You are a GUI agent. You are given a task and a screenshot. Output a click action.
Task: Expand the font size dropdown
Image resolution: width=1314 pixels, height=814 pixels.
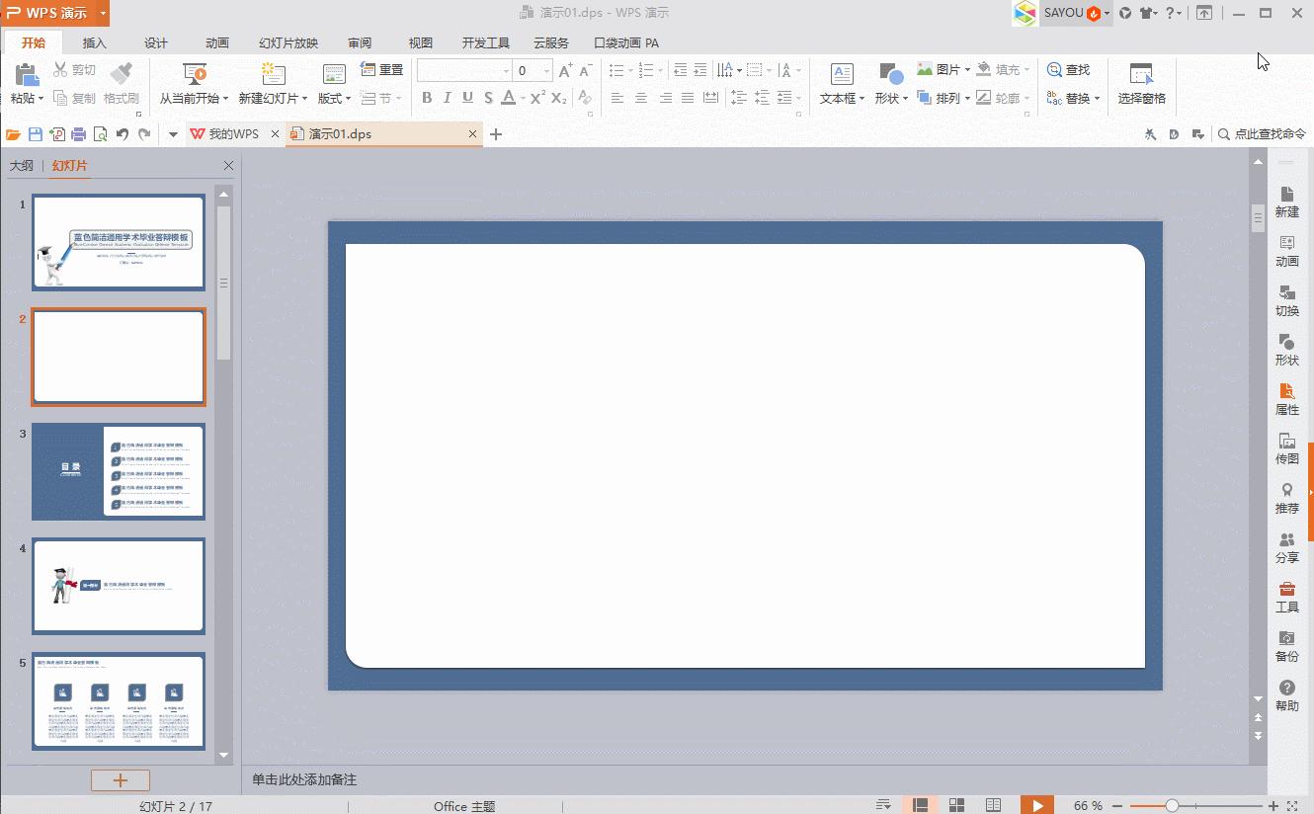[x=546, y=71]
